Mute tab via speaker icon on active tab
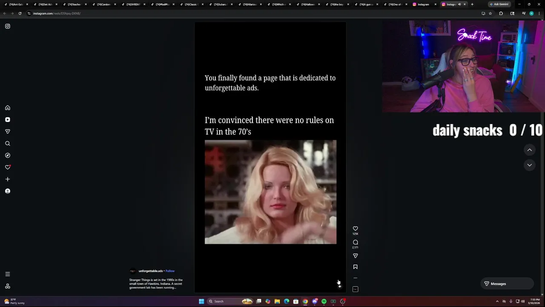Image resolution: width=545 pixels, height=307 pixels. point(459,4)
